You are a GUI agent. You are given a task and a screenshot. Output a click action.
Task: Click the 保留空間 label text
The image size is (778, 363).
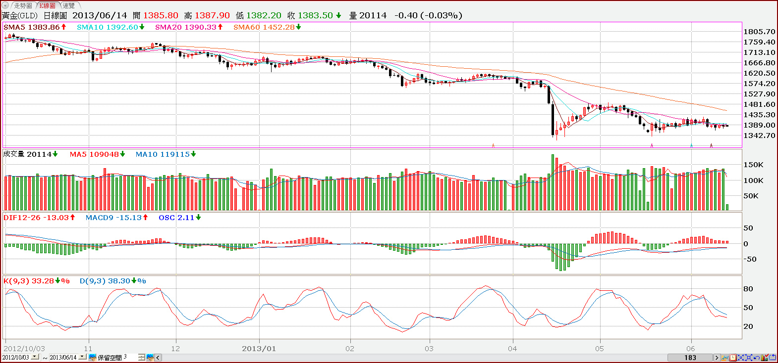point(110,358)
